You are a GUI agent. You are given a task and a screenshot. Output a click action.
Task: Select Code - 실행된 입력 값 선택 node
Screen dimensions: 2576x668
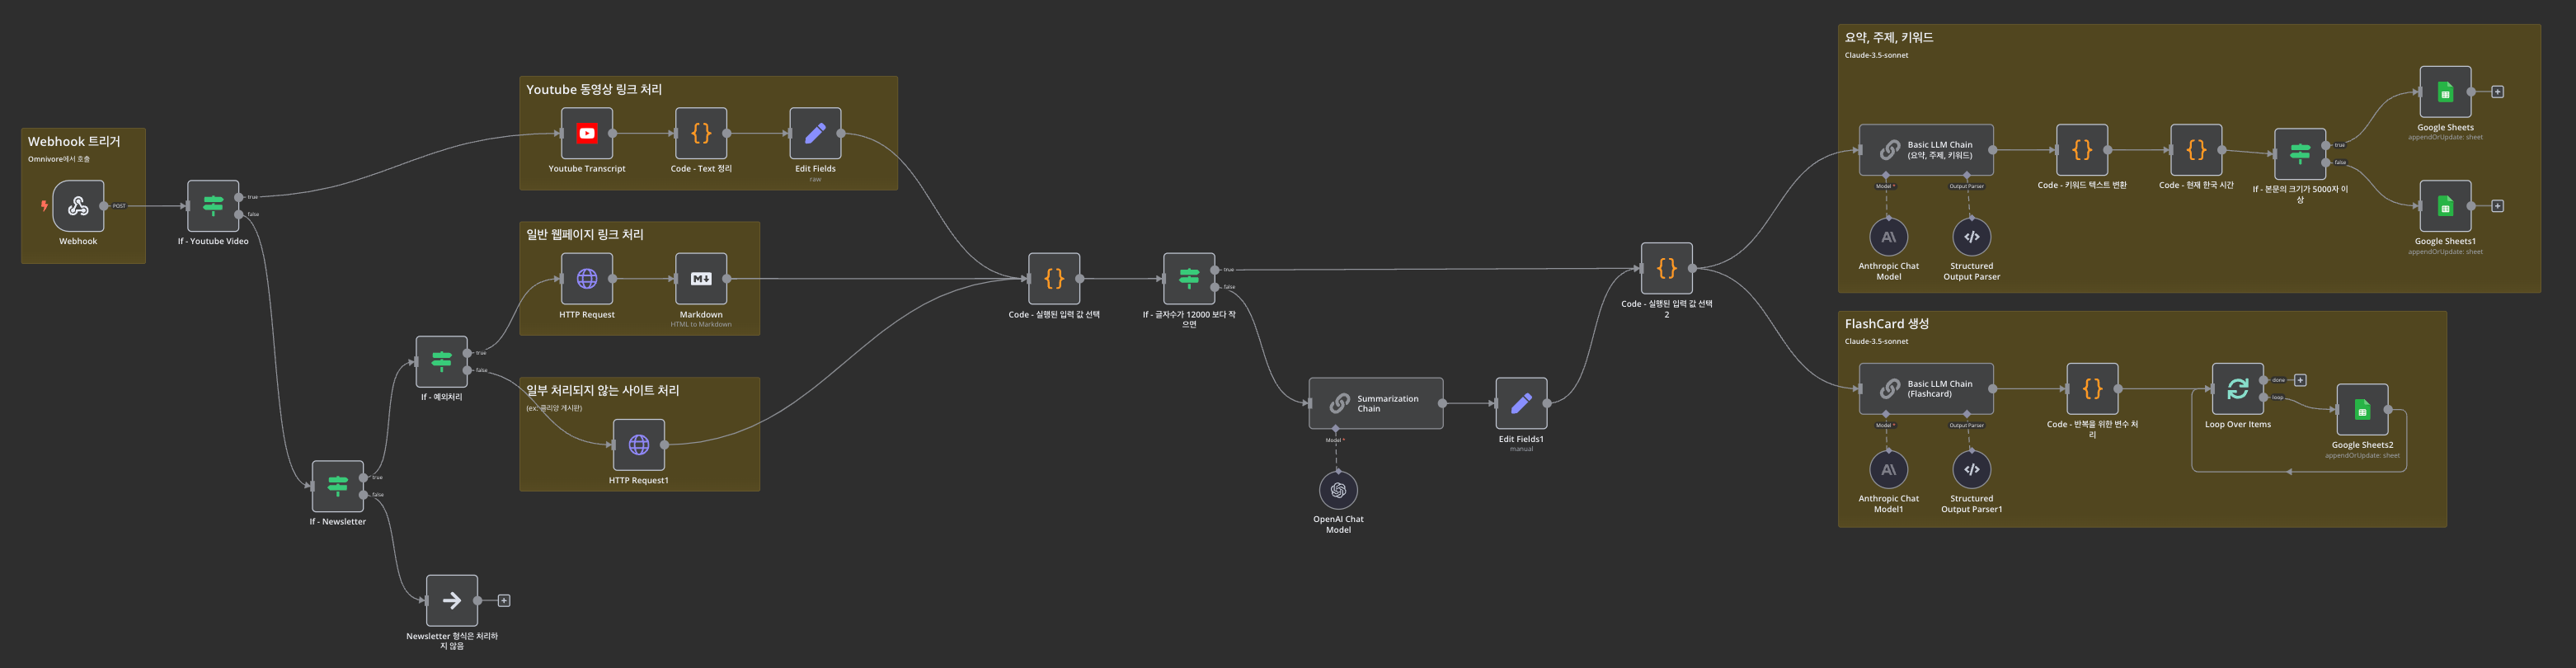(1054, 279)
